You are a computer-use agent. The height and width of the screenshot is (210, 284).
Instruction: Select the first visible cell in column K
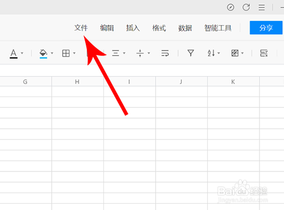point(233,91)
